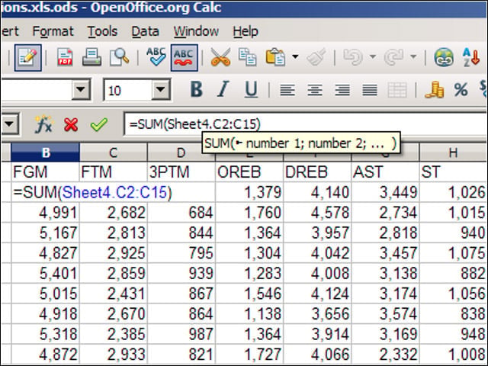This screenshot has width=488, height=366.
Task: Apply Percent number format icon
Action: point(461,90)
